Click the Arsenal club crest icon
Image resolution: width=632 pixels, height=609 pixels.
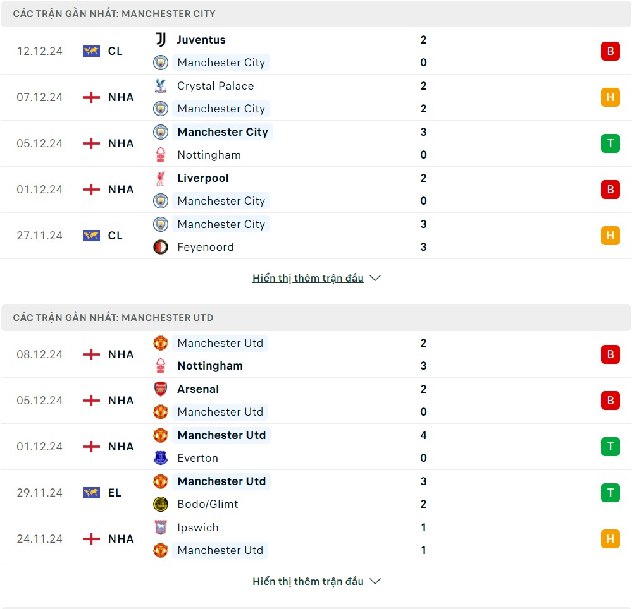[161, 389]
